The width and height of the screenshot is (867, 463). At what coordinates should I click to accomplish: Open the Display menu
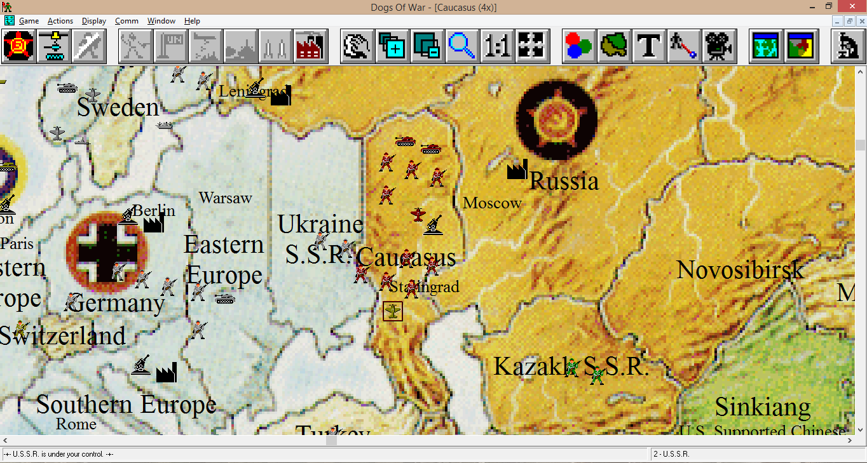coord(94,21)
